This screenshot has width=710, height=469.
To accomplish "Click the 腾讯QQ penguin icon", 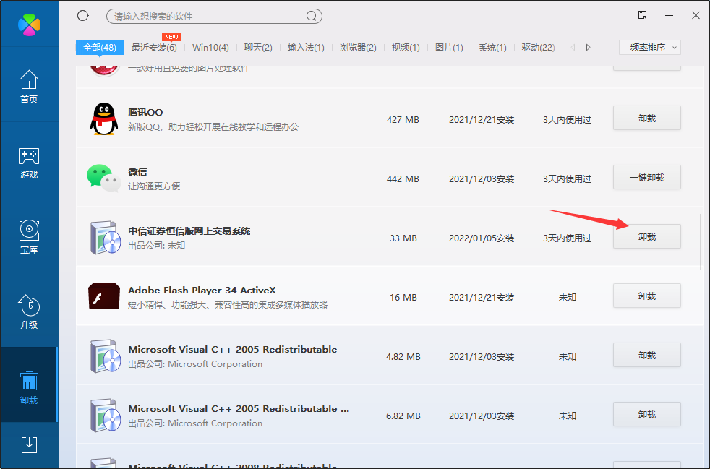I will [104, 119].
